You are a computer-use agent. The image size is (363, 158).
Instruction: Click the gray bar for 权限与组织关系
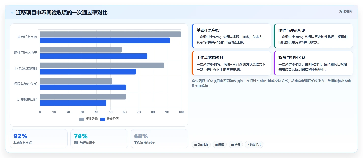tap(76, 81)
